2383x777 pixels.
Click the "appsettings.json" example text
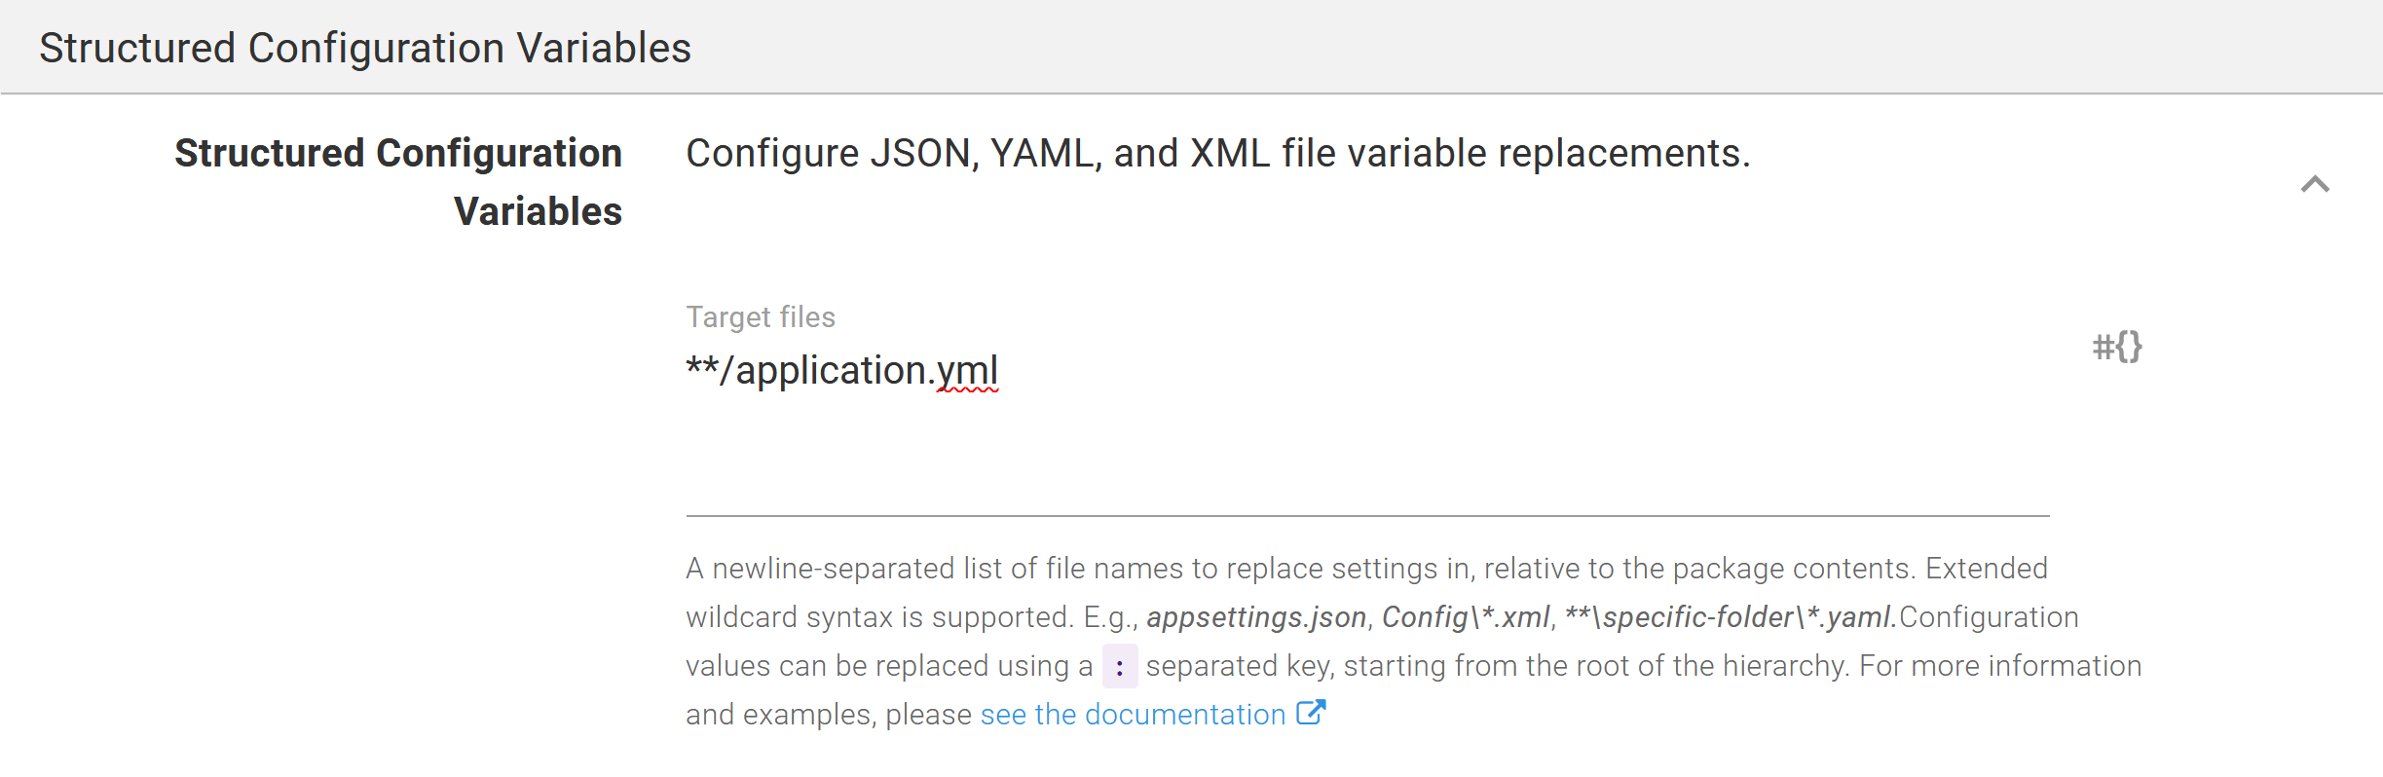coord(1256,617)
